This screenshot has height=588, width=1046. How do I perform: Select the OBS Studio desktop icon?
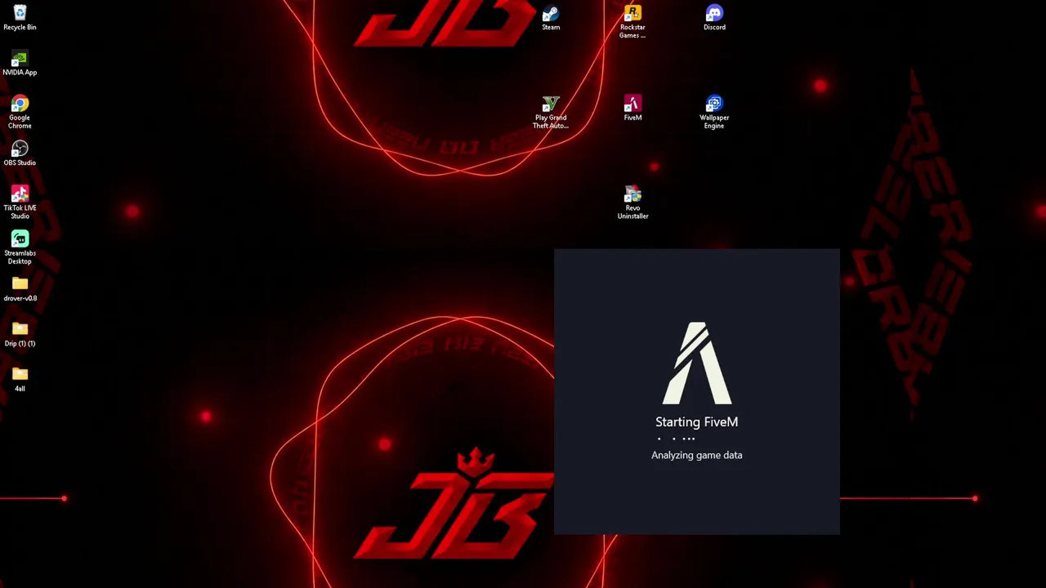[20, 153]
